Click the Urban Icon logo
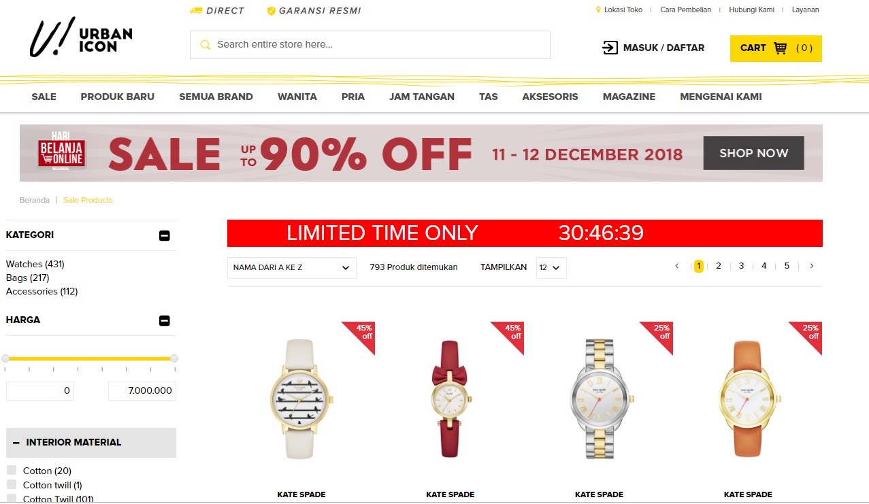This screenshot has height=504, width=869. (x=81, y=37)
